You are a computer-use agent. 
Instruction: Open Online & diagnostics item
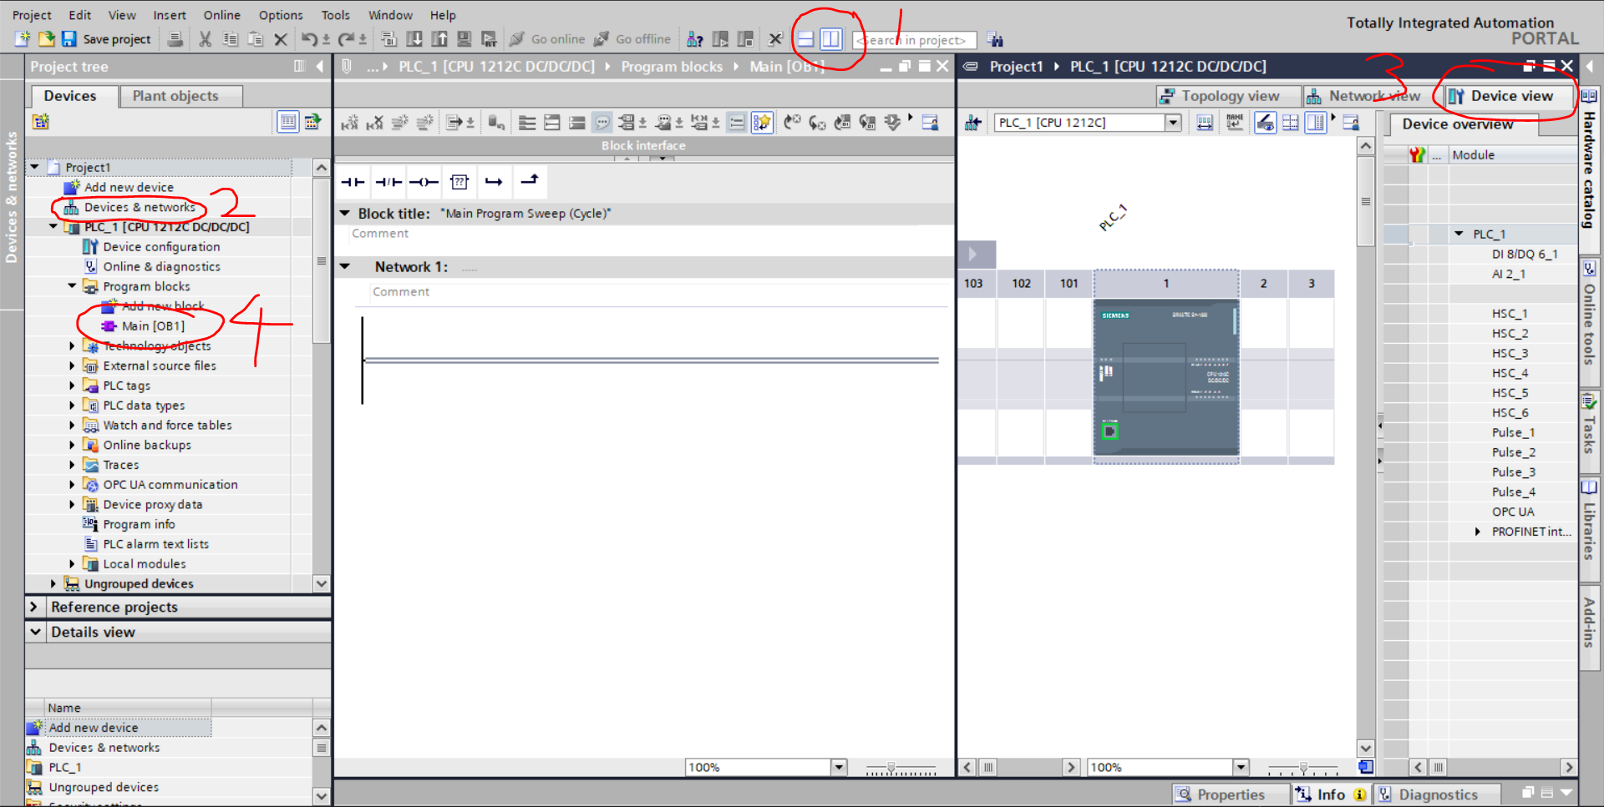(x=161, y=267)
